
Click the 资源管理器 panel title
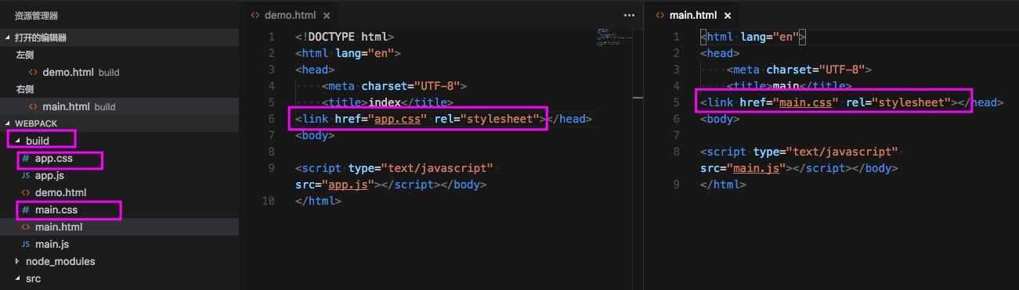tap(36, 15)
